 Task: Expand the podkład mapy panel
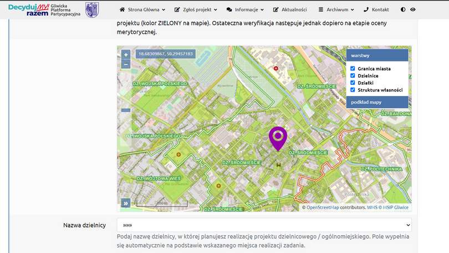pyautogui.click(x=377, y=102)
